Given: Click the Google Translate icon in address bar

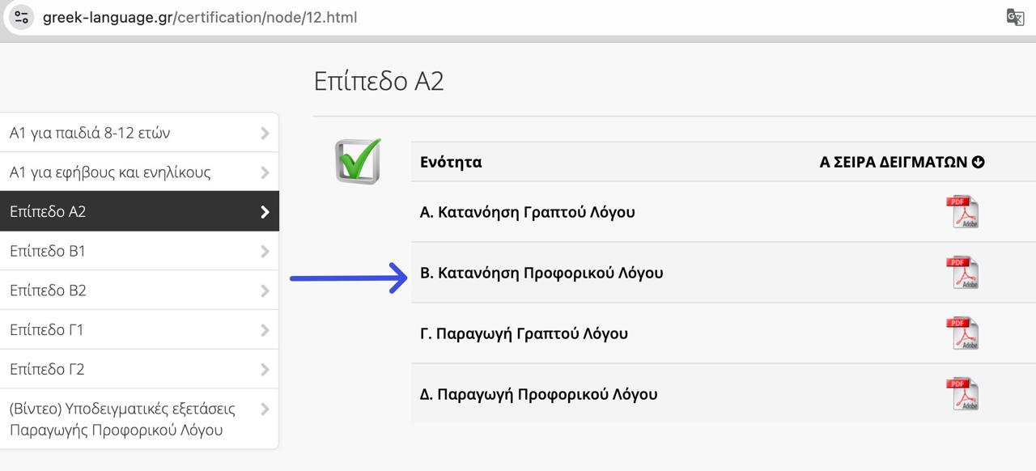Looking at the screenshot, I should (x=1015, y=17).
